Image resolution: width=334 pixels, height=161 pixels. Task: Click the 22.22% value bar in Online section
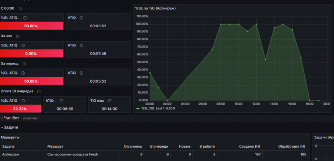click(20, 109)
